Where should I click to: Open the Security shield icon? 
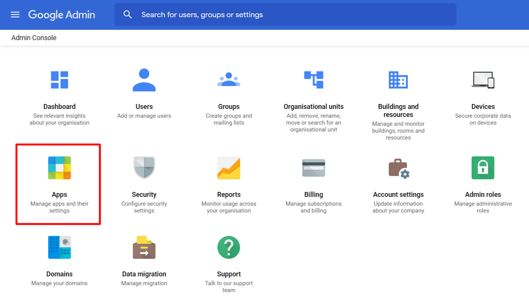pyautogui.click(x=144, y=168)
